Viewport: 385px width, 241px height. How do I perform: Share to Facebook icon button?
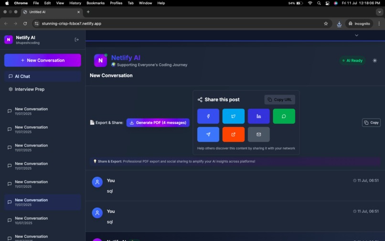tap(208, 116)
